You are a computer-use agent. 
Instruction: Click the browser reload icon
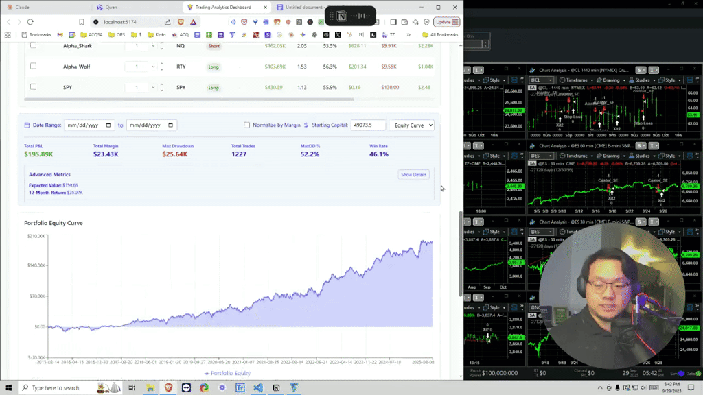[29, 21]
